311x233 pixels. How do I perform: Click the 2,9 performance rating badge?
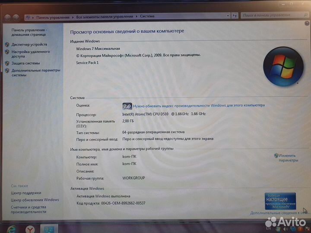tap(127, 106)
